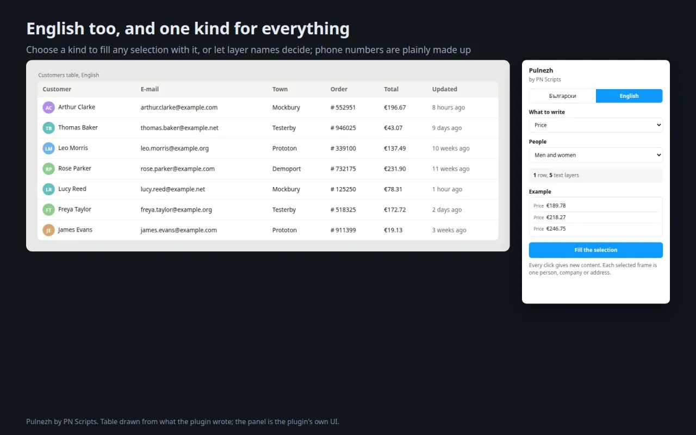
Task: Click the example price €189.78
Action: pos(556,206)
